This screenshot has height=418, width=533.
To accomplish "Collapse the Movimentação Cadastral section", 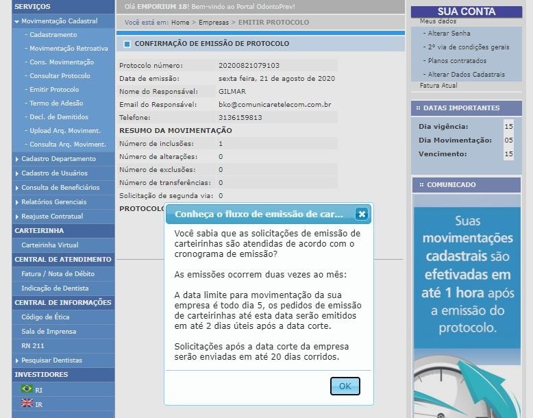I will pos(16,21).
